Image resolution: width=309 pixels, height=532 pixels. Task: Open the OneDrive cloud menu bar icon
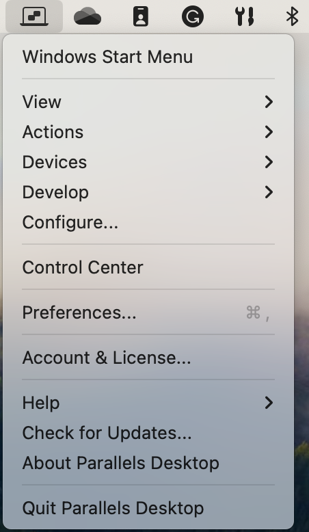[88, 17]
